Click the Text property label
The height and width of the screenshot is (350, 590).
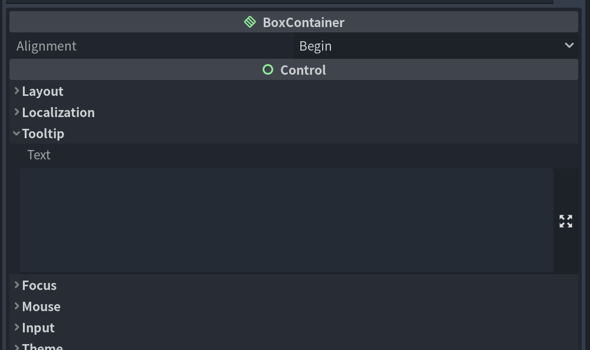[x=39, y=155]
